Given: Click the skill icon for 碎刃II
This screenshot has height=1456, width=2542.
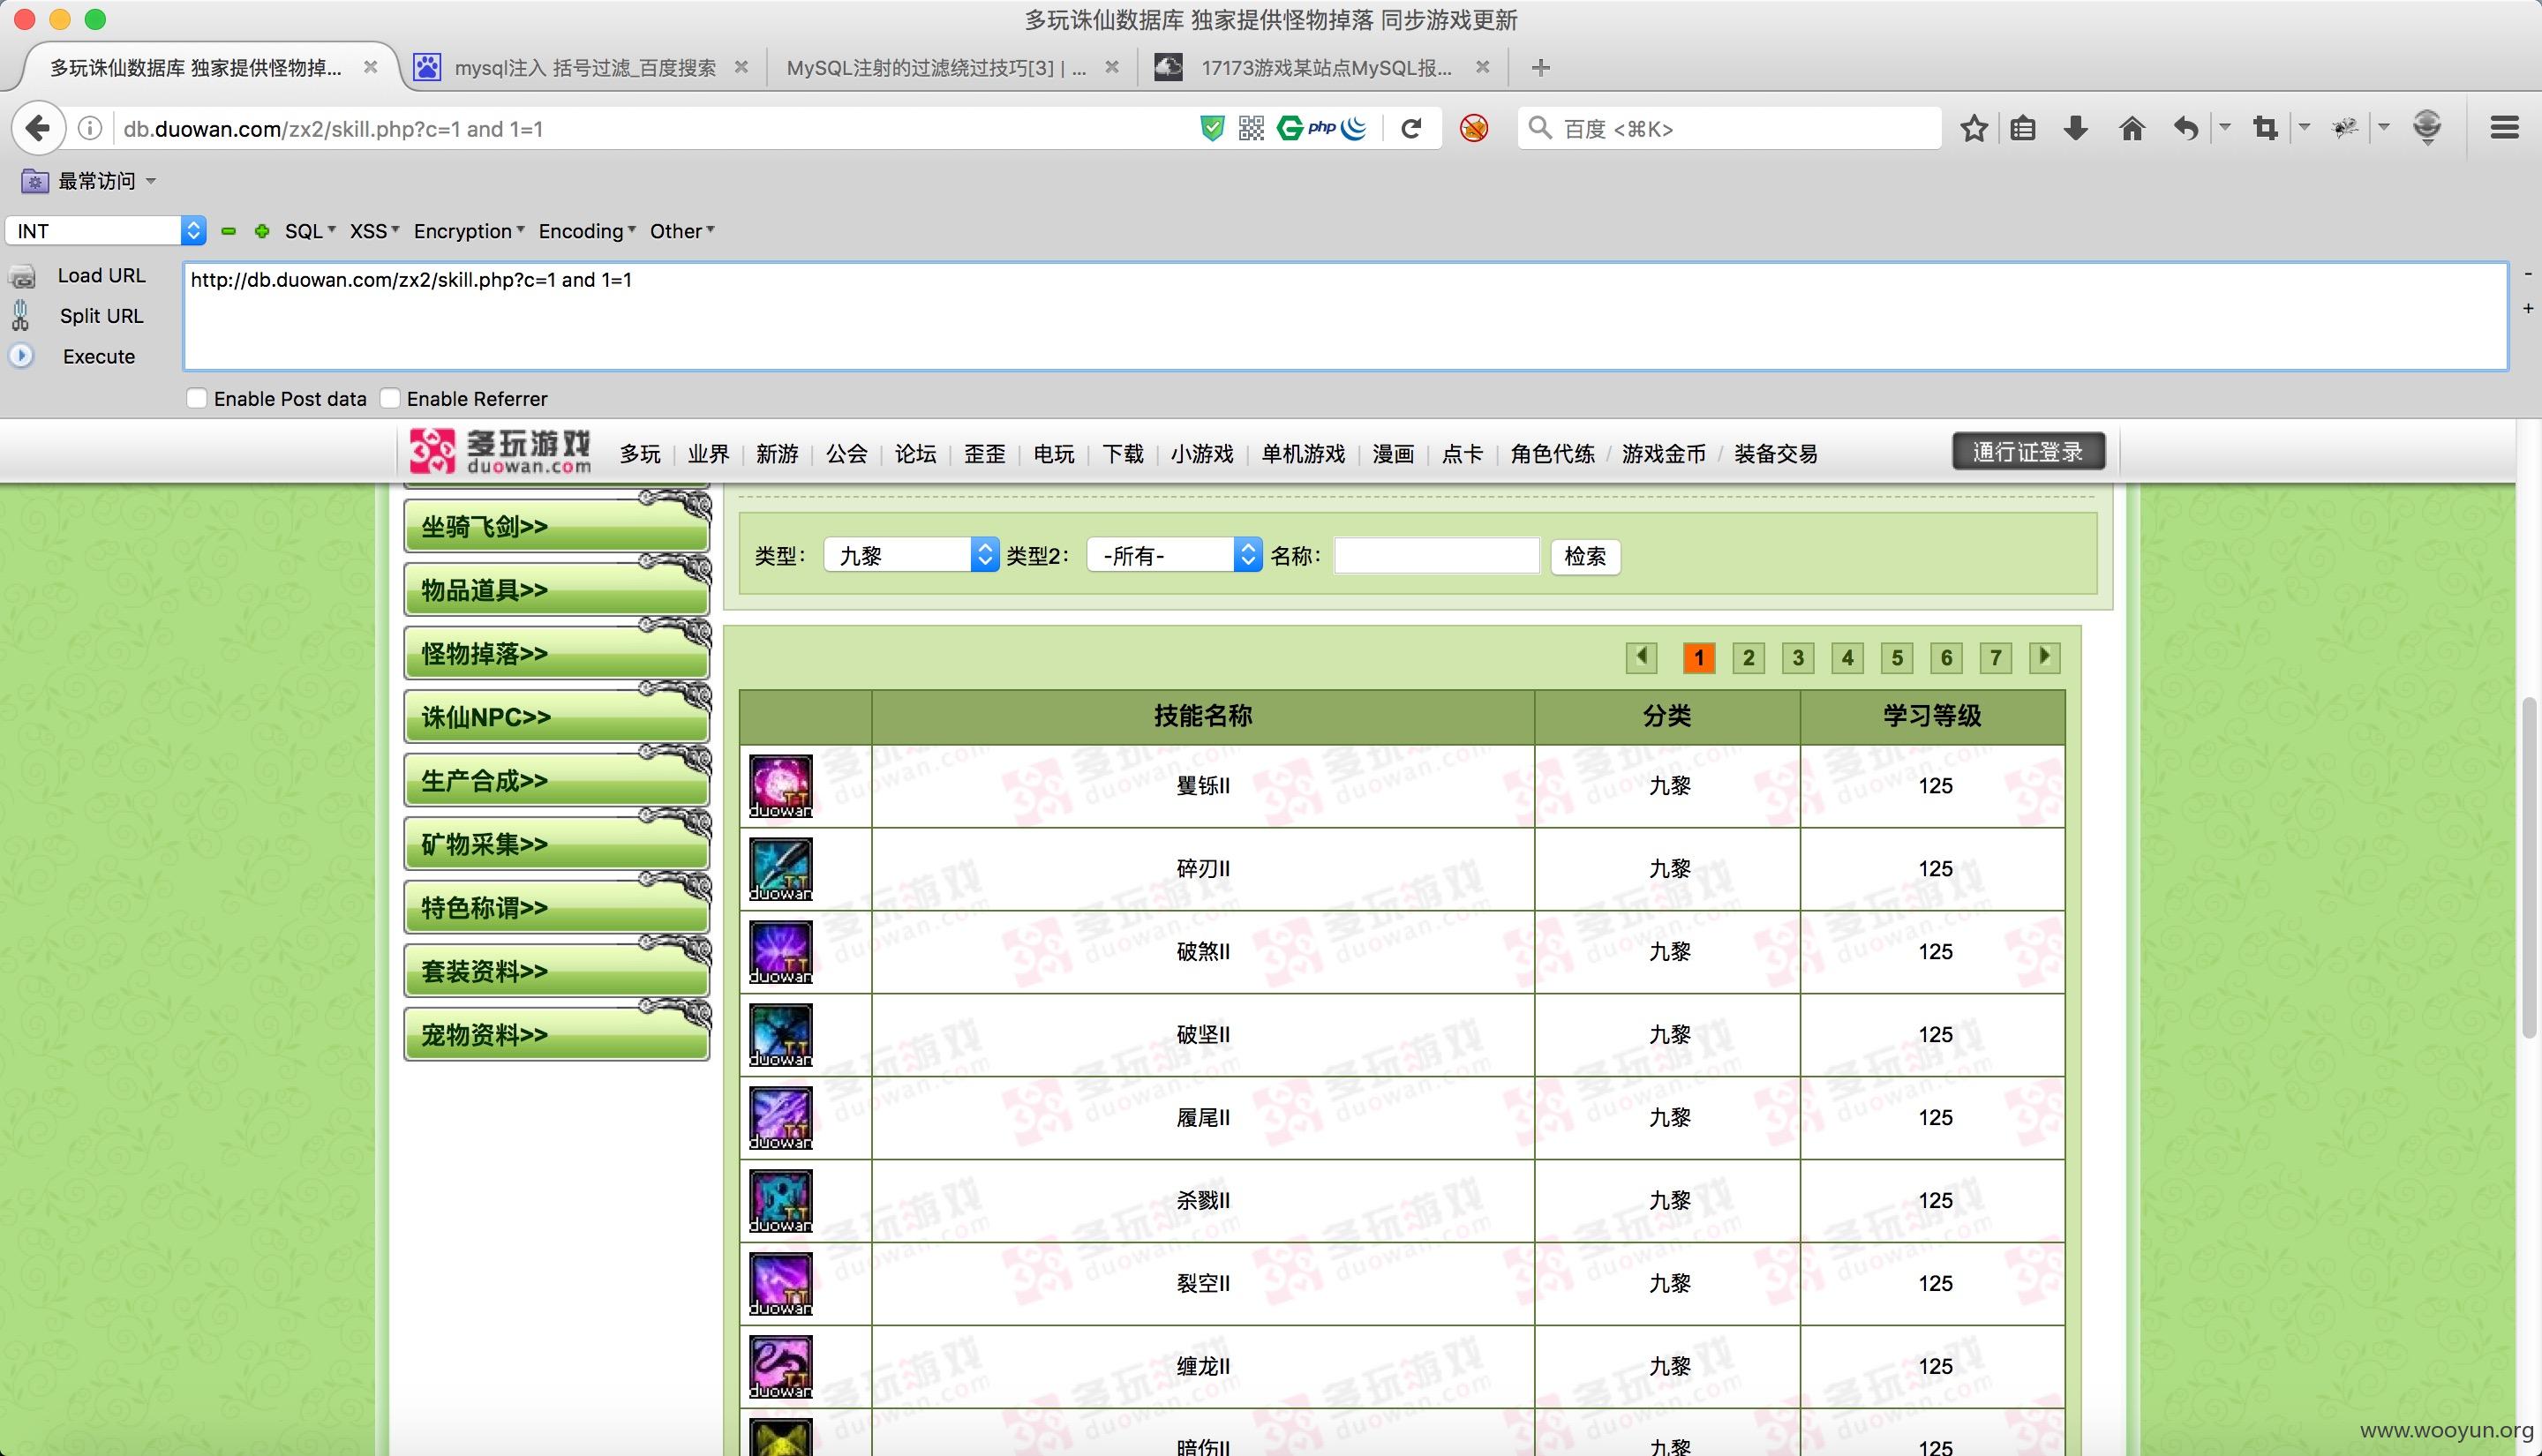Looking at the screenshot, I should coord(780,869).
